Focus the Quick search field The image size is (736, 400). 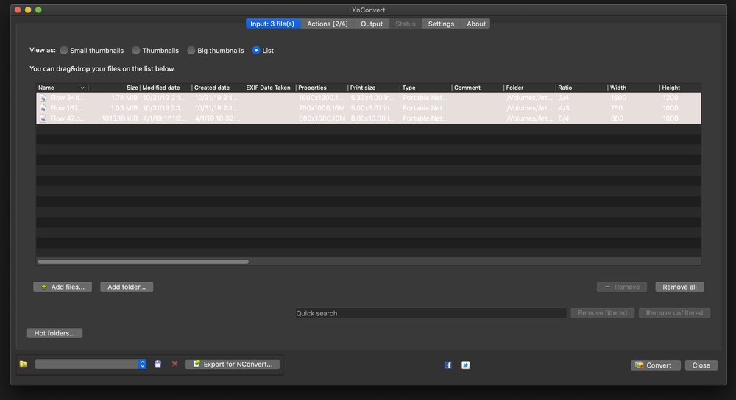[431, 313]
